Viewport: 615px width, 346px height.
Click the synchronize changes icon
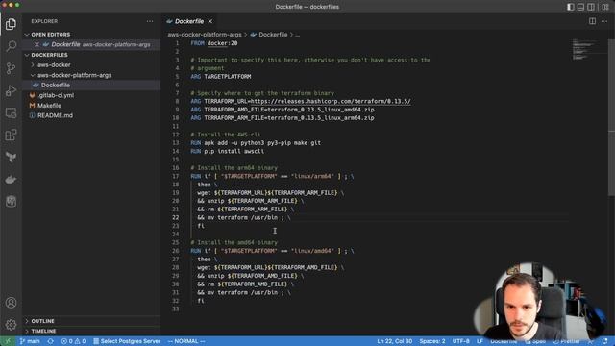tap(51, 341)
